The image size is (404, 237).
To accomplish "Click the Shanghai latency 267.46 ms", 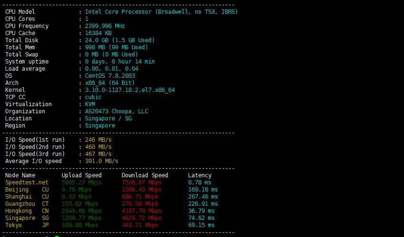I will 203,197.
